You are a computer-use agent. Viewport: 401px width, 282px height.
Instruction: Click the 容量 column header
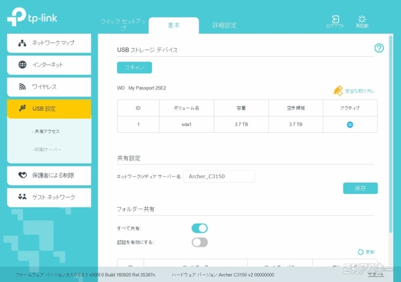coord(241,108)
